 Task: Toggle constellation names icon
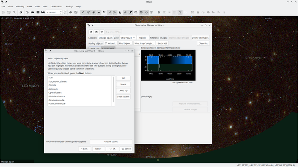115,13
